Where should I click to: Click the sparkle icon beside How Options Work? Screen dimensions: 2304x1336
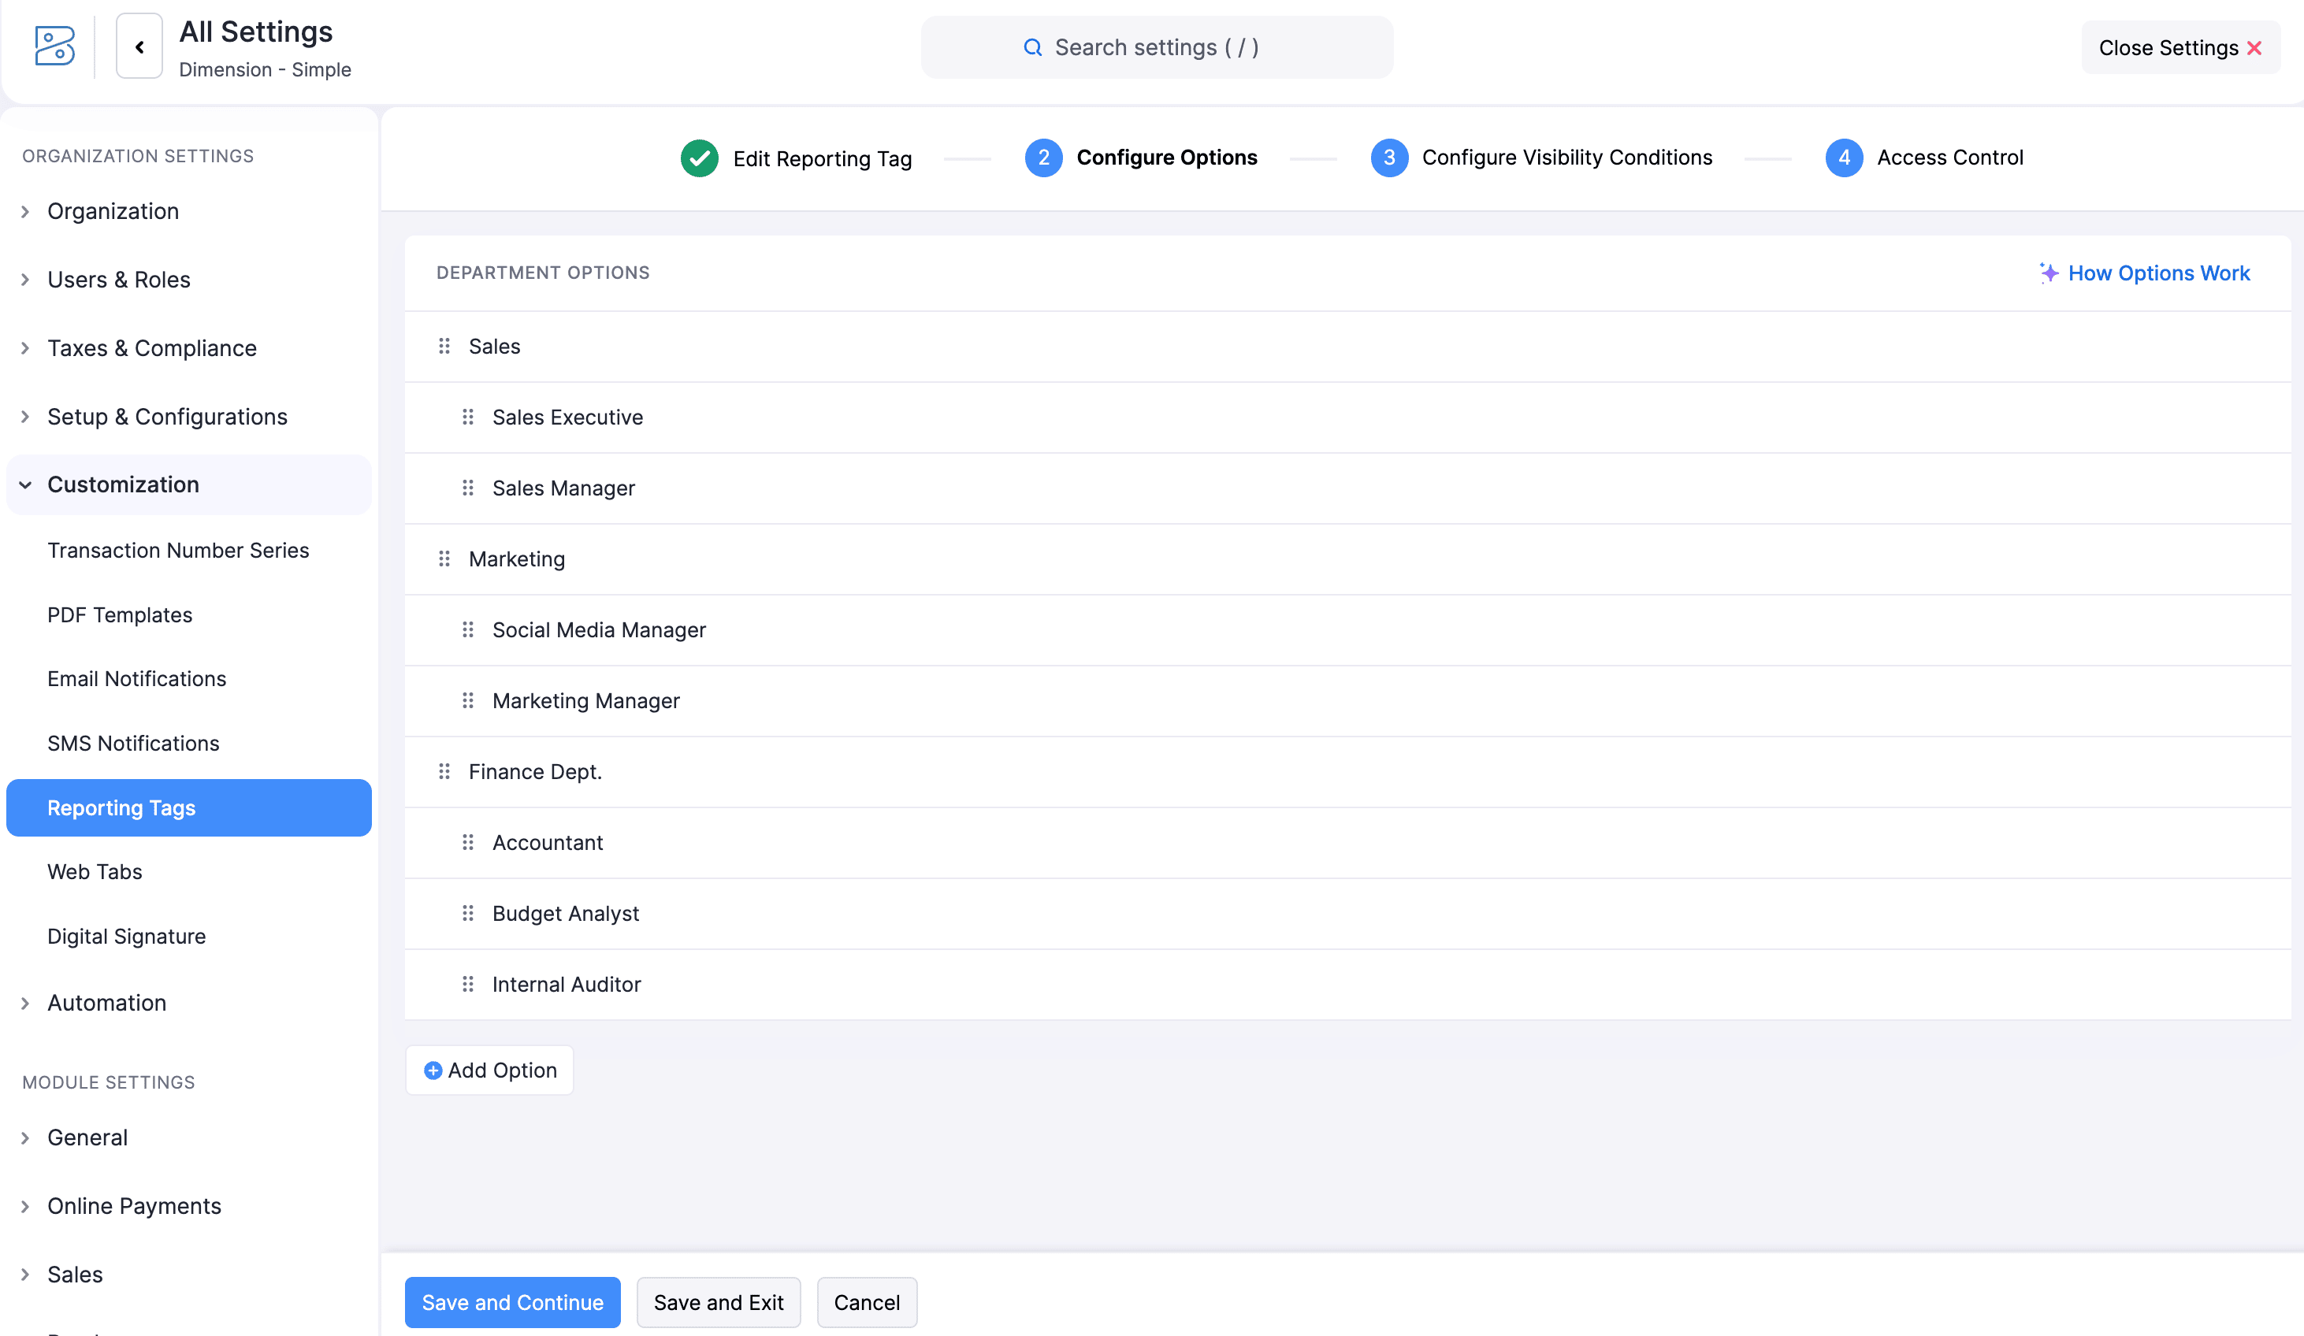coord(2048,273)
